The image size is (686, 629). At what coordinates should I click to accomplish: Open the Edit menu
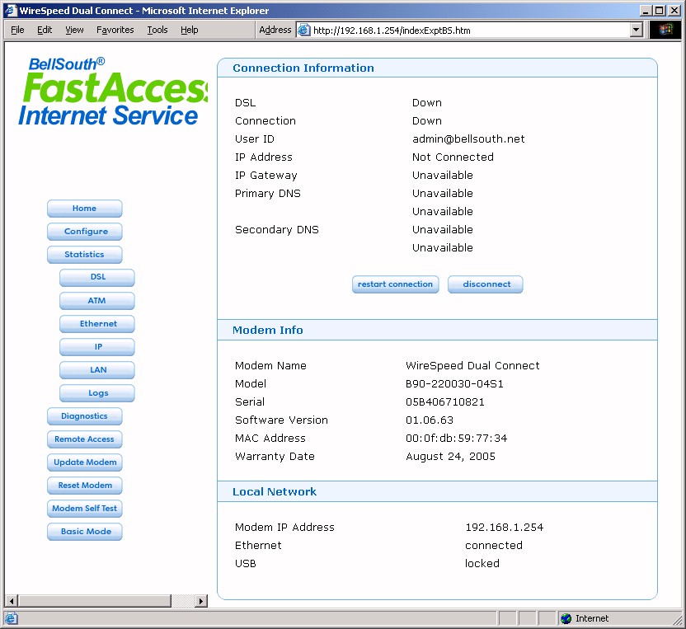pos(45,30)
